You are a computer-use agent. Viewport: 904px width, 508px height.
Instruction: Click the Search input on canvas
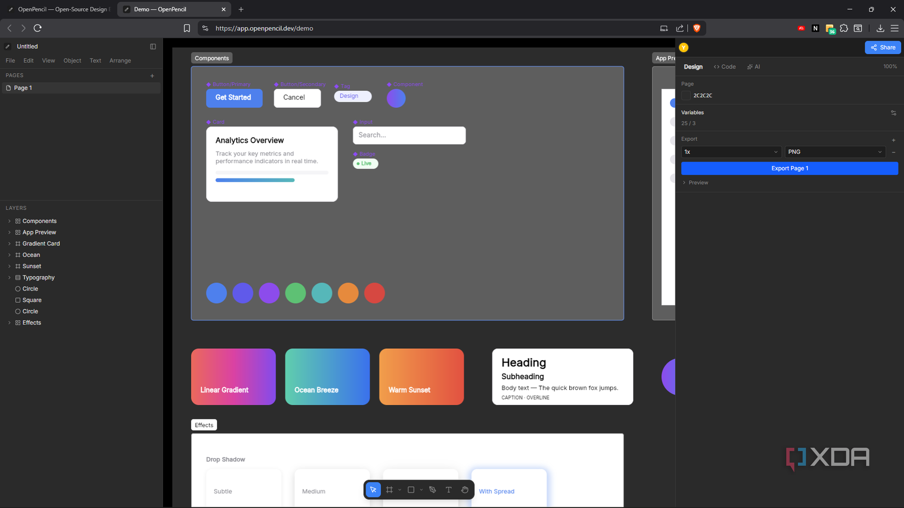pos(409,135)
